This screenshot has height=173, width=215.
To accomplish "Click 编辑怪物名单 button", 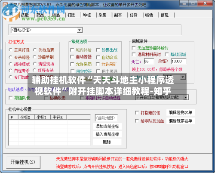I will pos(181,113).
